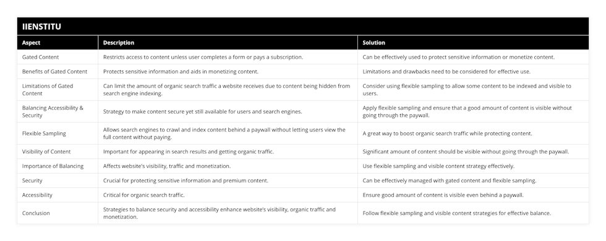Click the Accessibility row label
This screenshot has width=606, height=241.
[37, 195]
